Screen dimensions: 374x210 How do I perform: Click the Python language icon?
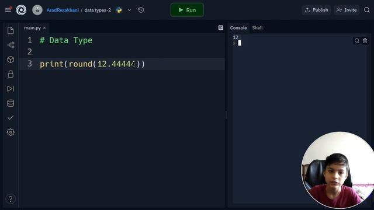(119, 10)
